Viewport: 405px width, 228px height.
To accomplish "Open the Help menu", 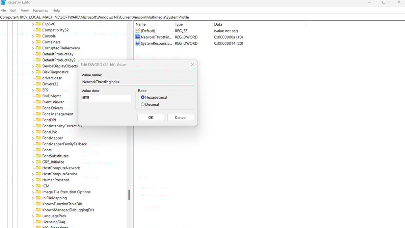I will click(56, 10).
